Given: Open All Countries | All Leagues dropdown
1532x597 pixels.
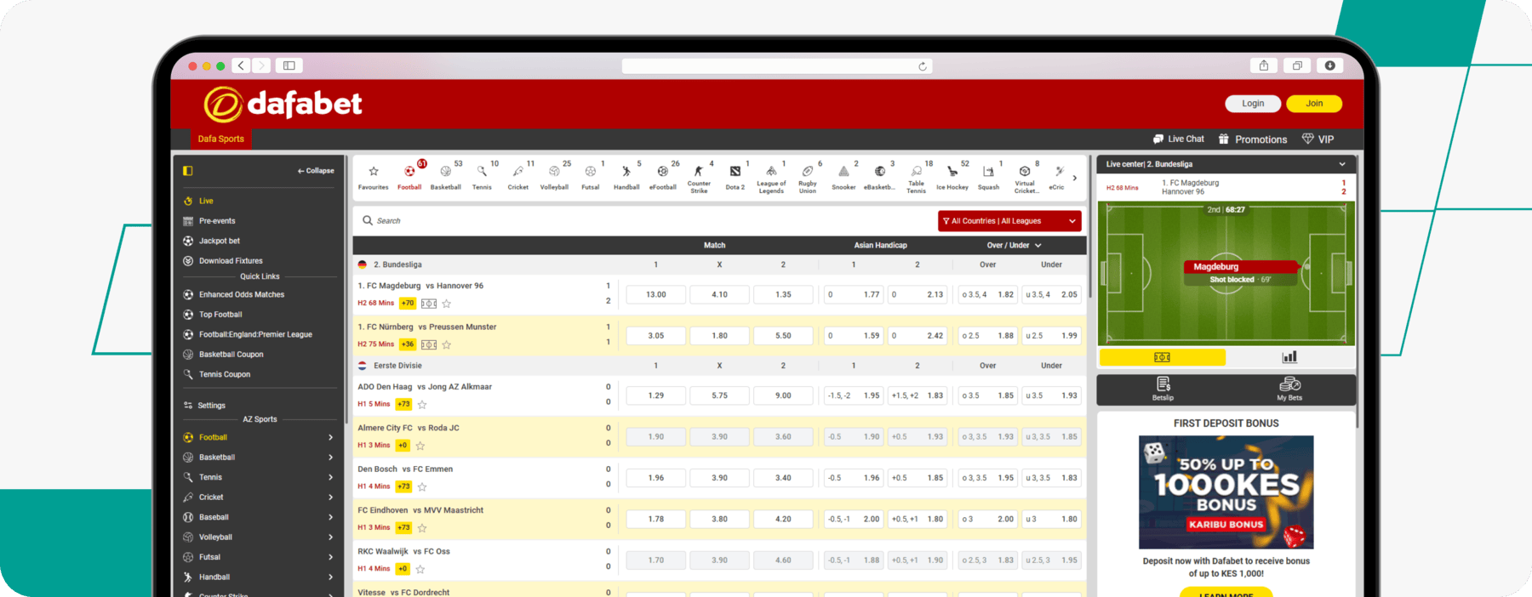Looking at the screenshot, I should coord(1009,221).
